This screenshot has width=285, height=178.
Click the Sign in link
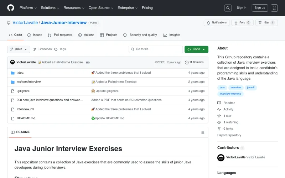[x=242, y=8]
